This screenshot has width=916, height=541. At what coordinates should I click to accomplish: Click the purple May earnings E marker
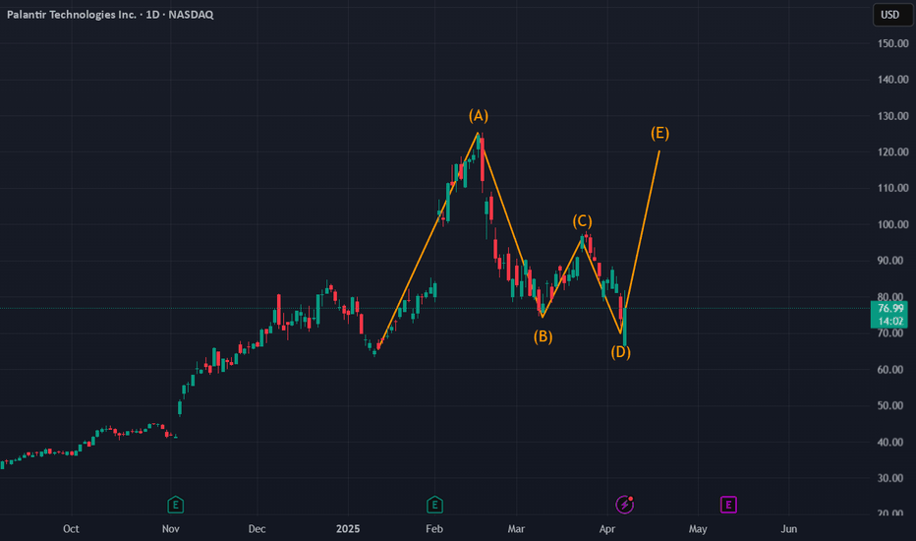728,505
